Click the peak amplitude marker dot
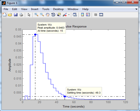The image size is (140, 111). (35, 35)
